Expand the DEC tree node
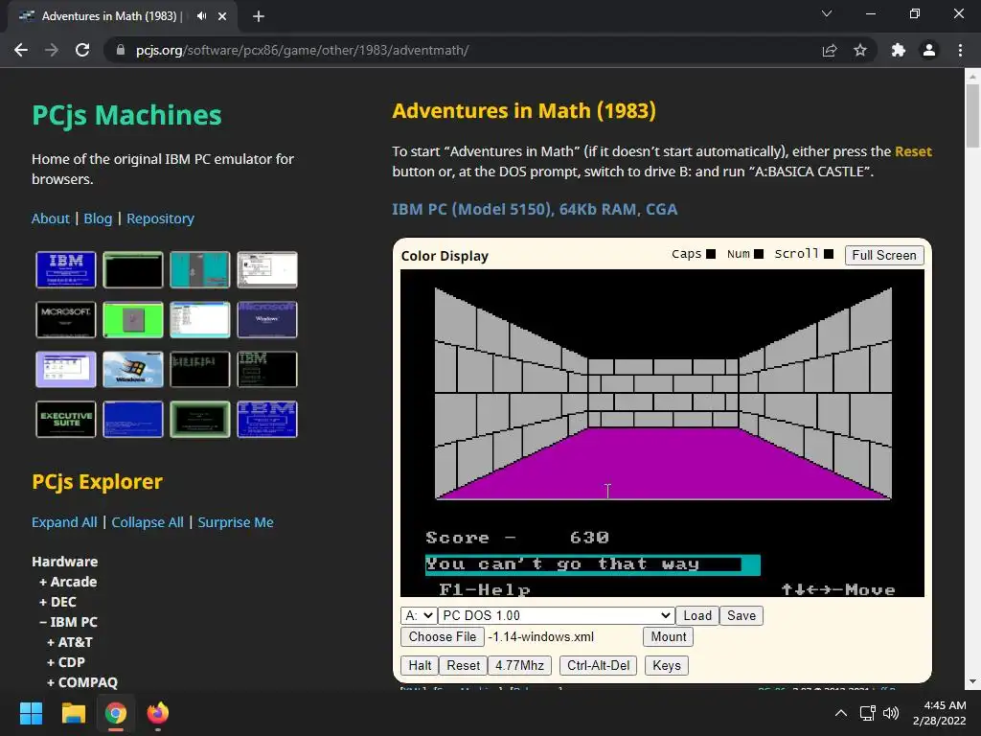Screen dimensions: 981x736 click(57, 602)
